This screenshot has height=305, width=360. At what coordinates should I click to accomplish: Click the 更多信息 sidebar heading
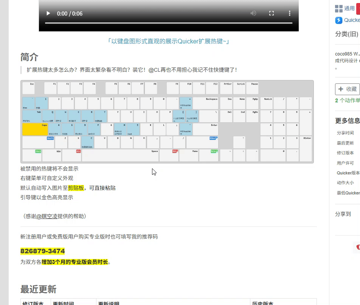(x=348, y=120)
